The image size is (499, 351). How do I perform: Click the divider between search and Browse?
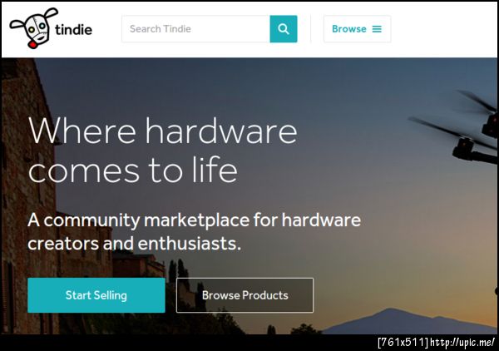click(x=310, y=29)
